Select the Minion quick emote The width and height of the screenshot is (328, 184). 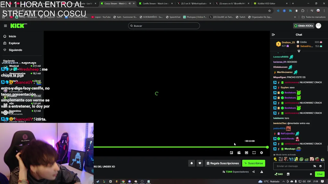point(296,159)
